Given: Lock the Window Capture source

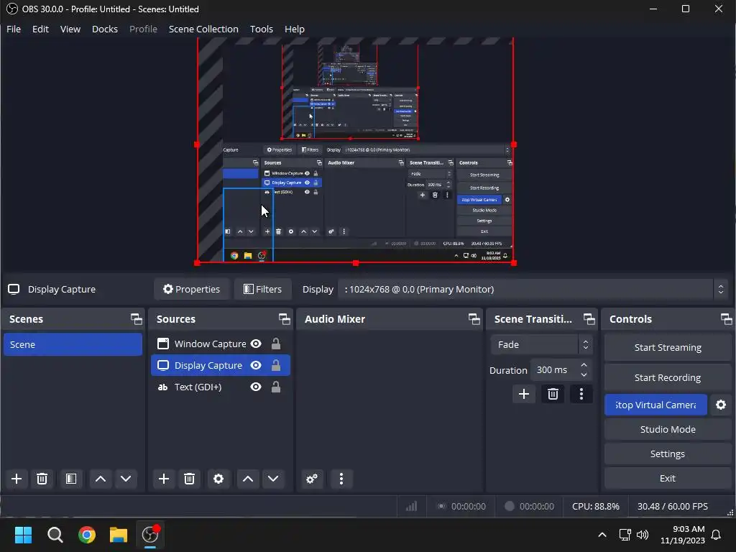Looking at the screenshot, I should [x=276, y=344].
